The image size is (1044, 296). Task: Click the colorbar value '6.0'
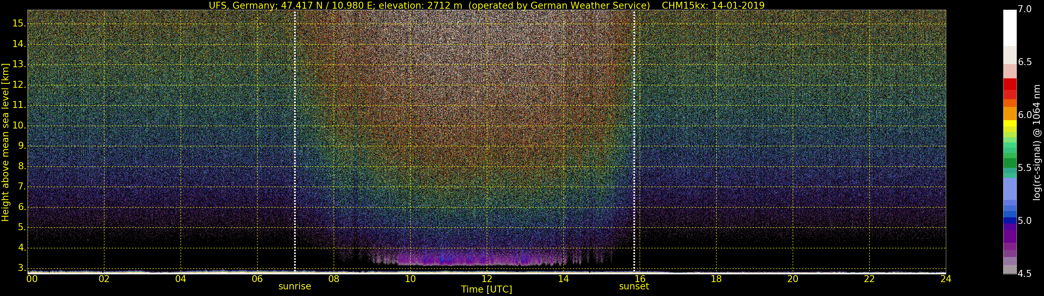point(1025,115)
